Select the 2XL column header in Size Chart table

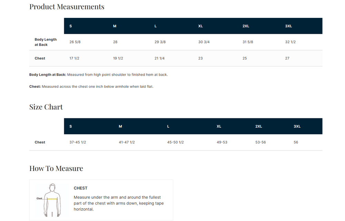259,126
